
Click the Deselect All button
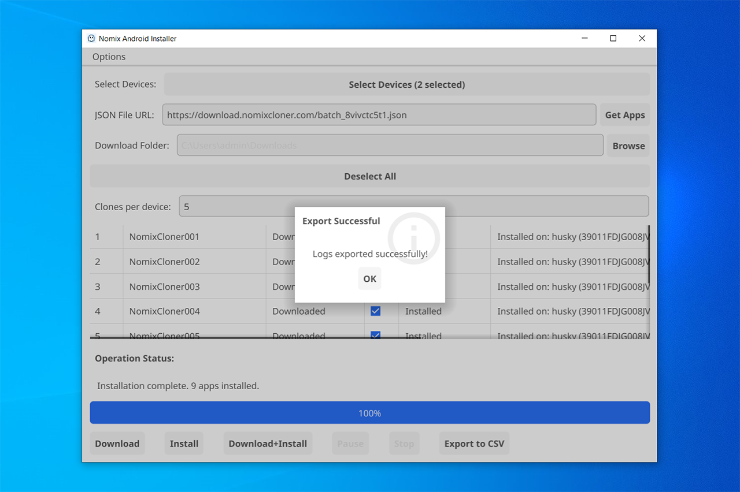tap(370, 176)
